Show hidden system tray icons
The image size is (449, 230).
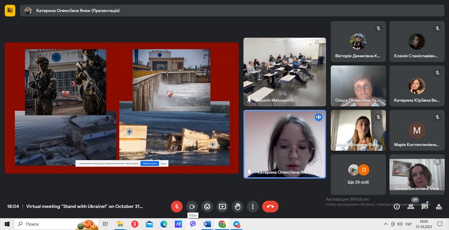tap(385, 224)
